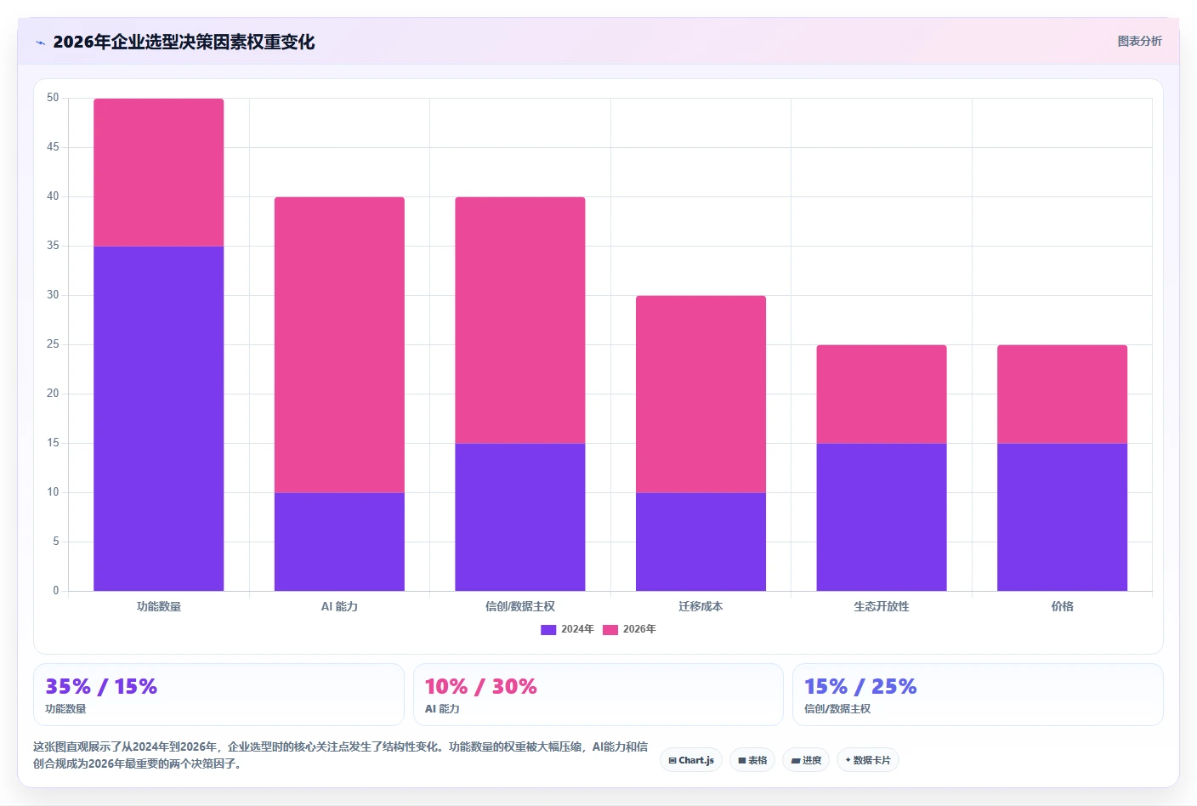This screenshot has height=806, width=1197.
Task: Click the y-axis tick label 50
Action: (x=53, y=98)
